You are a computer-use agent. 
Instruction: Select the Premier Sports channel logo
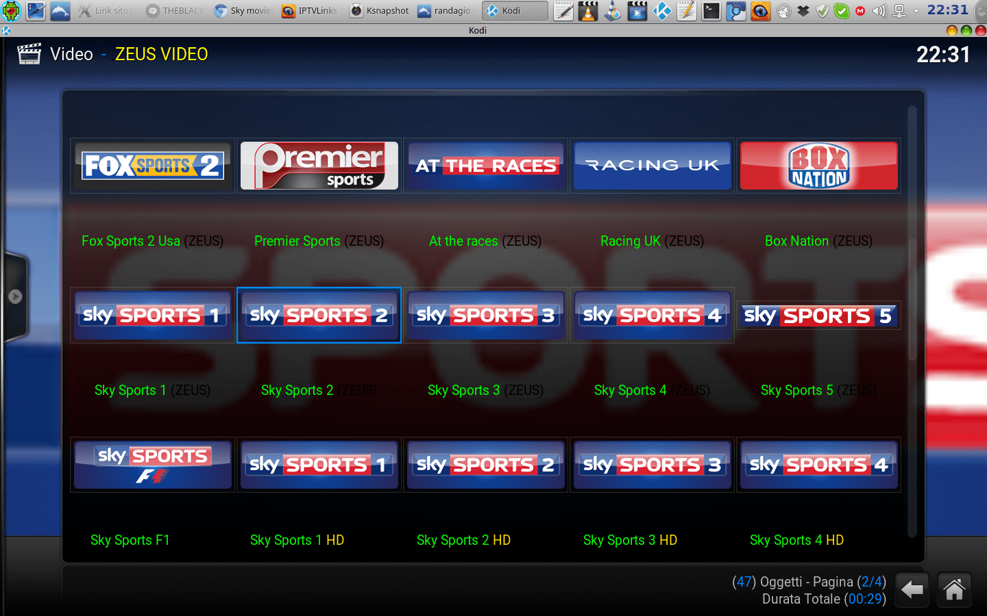coord(319,166)
